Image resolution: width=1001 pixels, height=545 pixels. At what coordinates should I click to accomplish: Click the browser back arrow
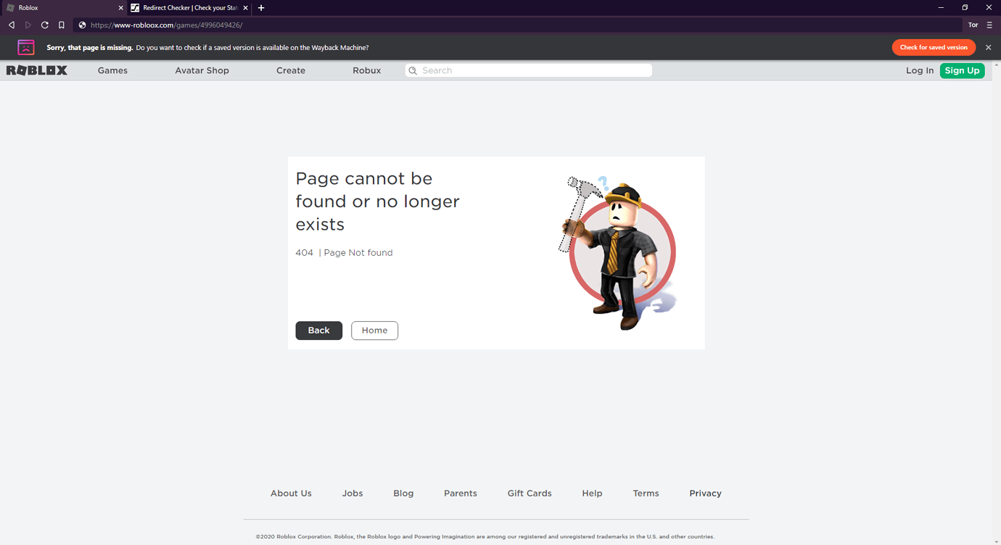pyautogui.click(x=11, y=25)
